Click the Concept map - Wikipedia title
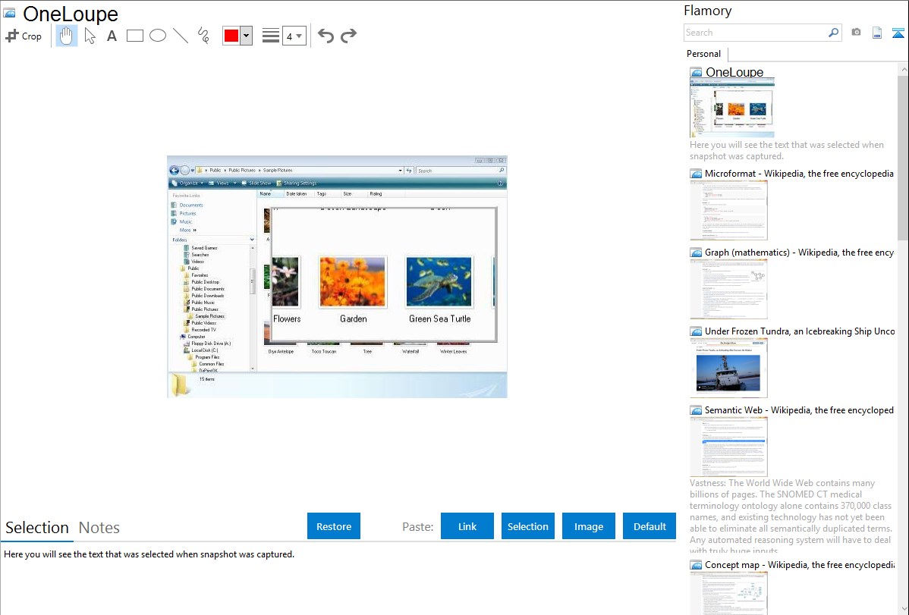This screenshot has width=909, height=615. point(800,564)
